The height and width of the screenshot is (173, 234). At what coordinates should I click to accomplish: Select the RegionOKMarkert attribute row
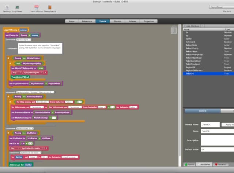[x=208, y=70]
